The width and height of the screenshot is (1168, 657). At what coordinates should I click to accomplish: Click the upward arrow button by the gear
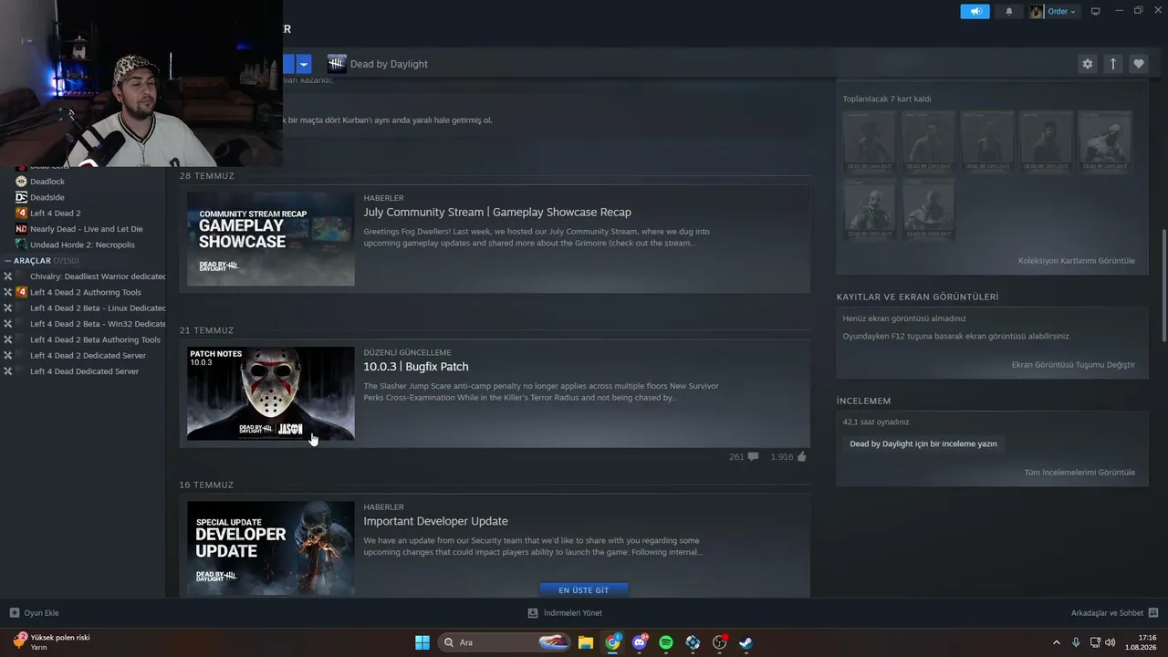(x=1112, y=64)
